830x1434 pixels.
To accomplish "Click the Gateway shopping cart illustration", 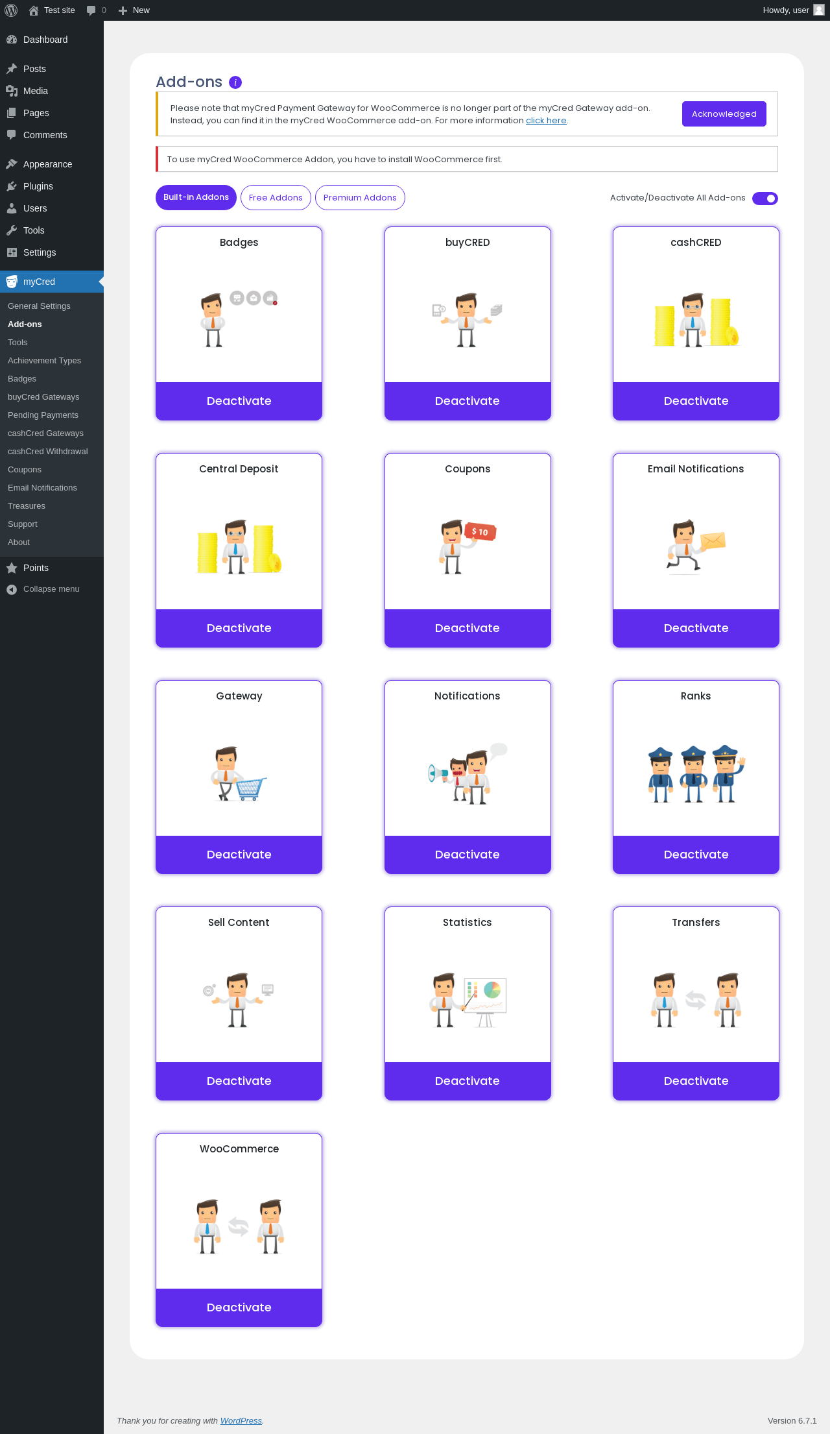I will (x=239, y=773).
